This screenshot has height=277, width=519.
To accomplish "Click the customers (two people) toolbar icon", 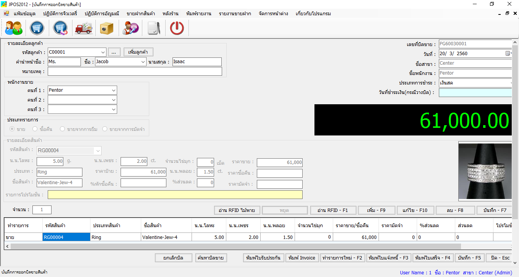I will click(x=13, y=28).
